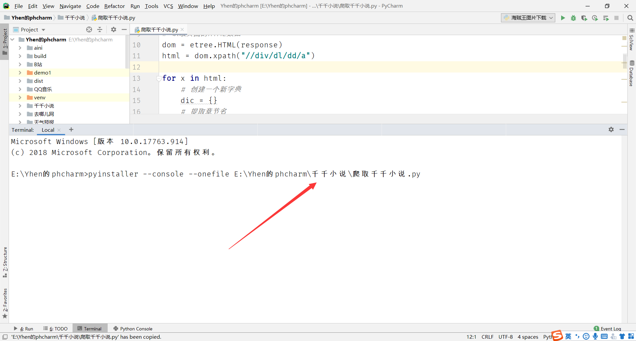Open the 4: Run tool window
Viewport: 636px width, 341px height.
23,328
